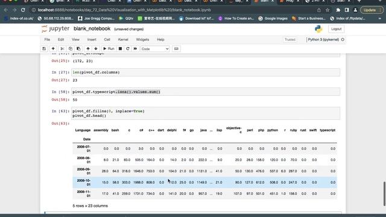Restart kernel and run all icon

135,49
